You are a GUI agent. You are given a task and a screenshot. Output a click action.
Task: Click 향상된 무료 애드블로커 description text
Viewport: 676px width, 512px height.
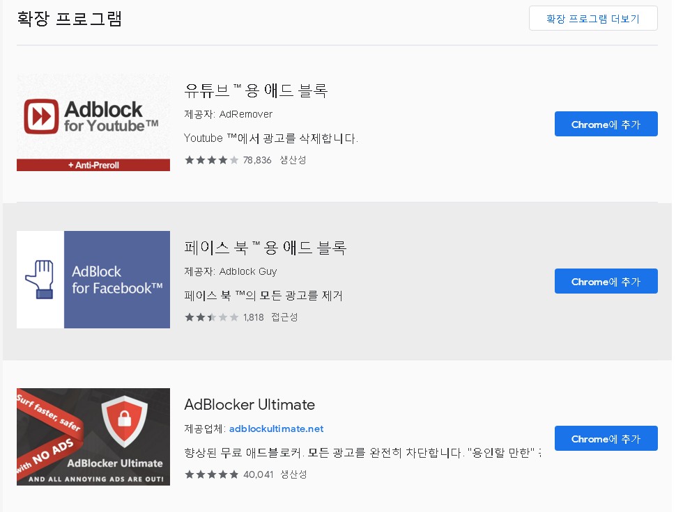(x=362, y=453)
